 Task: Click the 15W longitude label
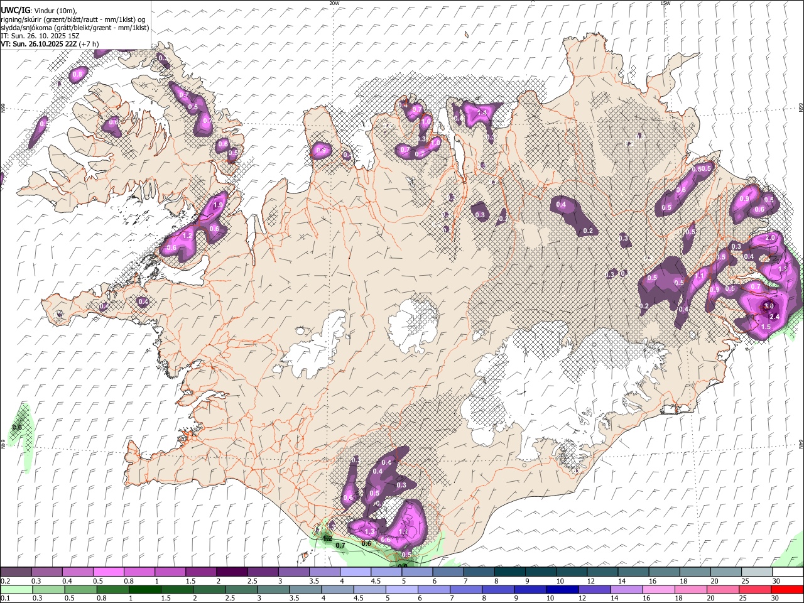[665, 3]
